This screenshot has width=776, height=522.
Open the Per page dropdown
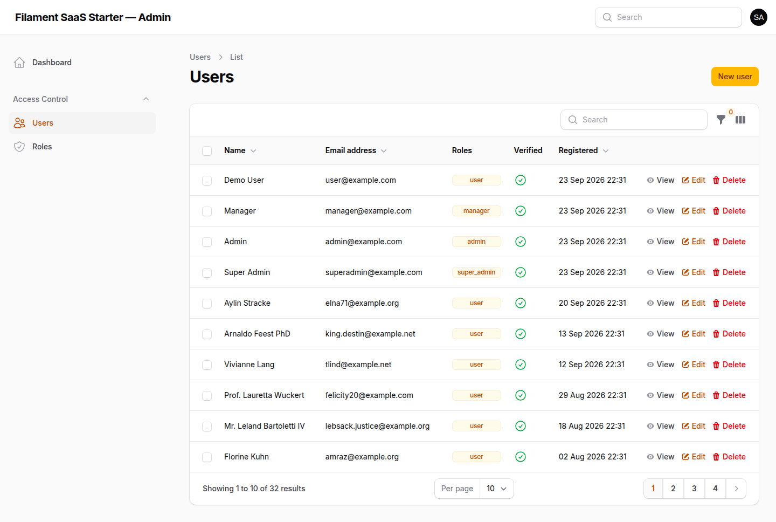point(496,489)
